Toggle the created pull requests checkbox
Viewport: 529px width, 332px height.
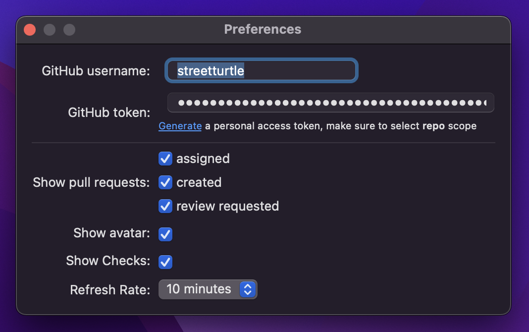(165, 182)
